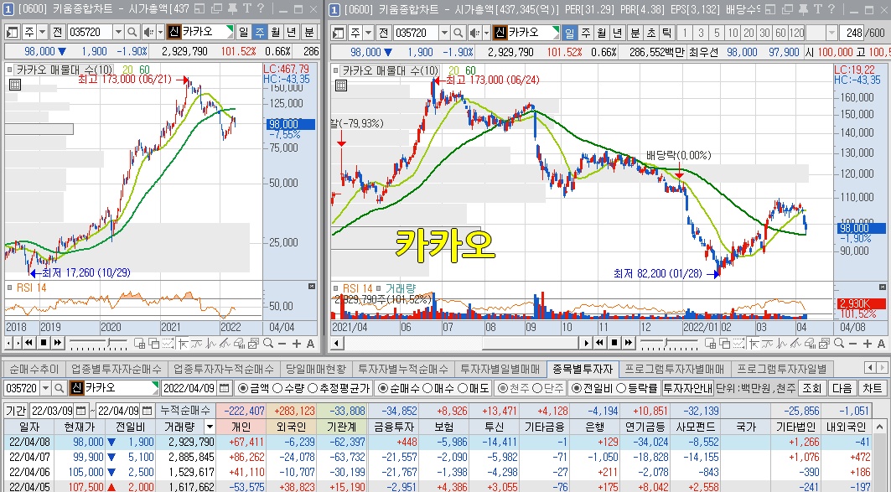Zoom in with plus icon on left chart

pos(296,343)
